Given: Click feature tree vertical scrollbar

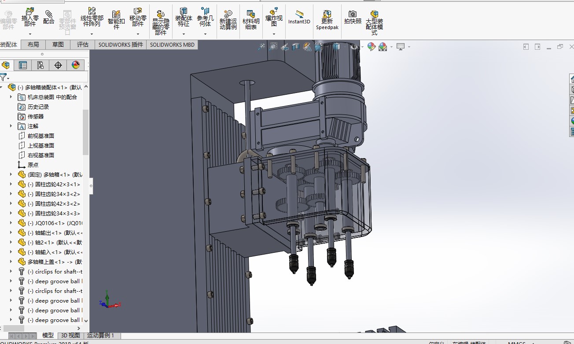Looking at the screenshot, I should [x=86, y=132].
